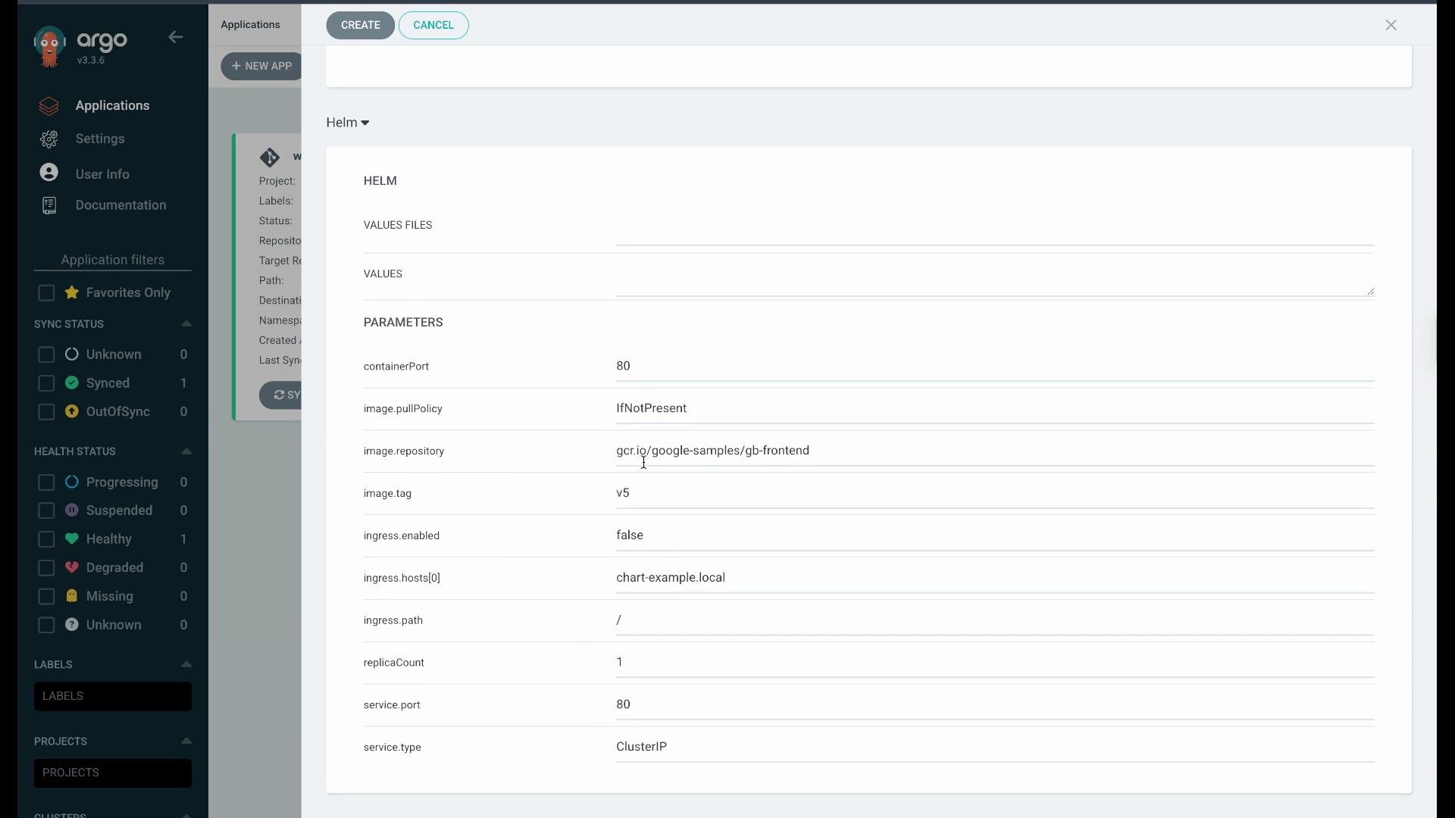1455x818 pixels.
Task: Collapse the Sync Status section
Action: tap(186, 324)
